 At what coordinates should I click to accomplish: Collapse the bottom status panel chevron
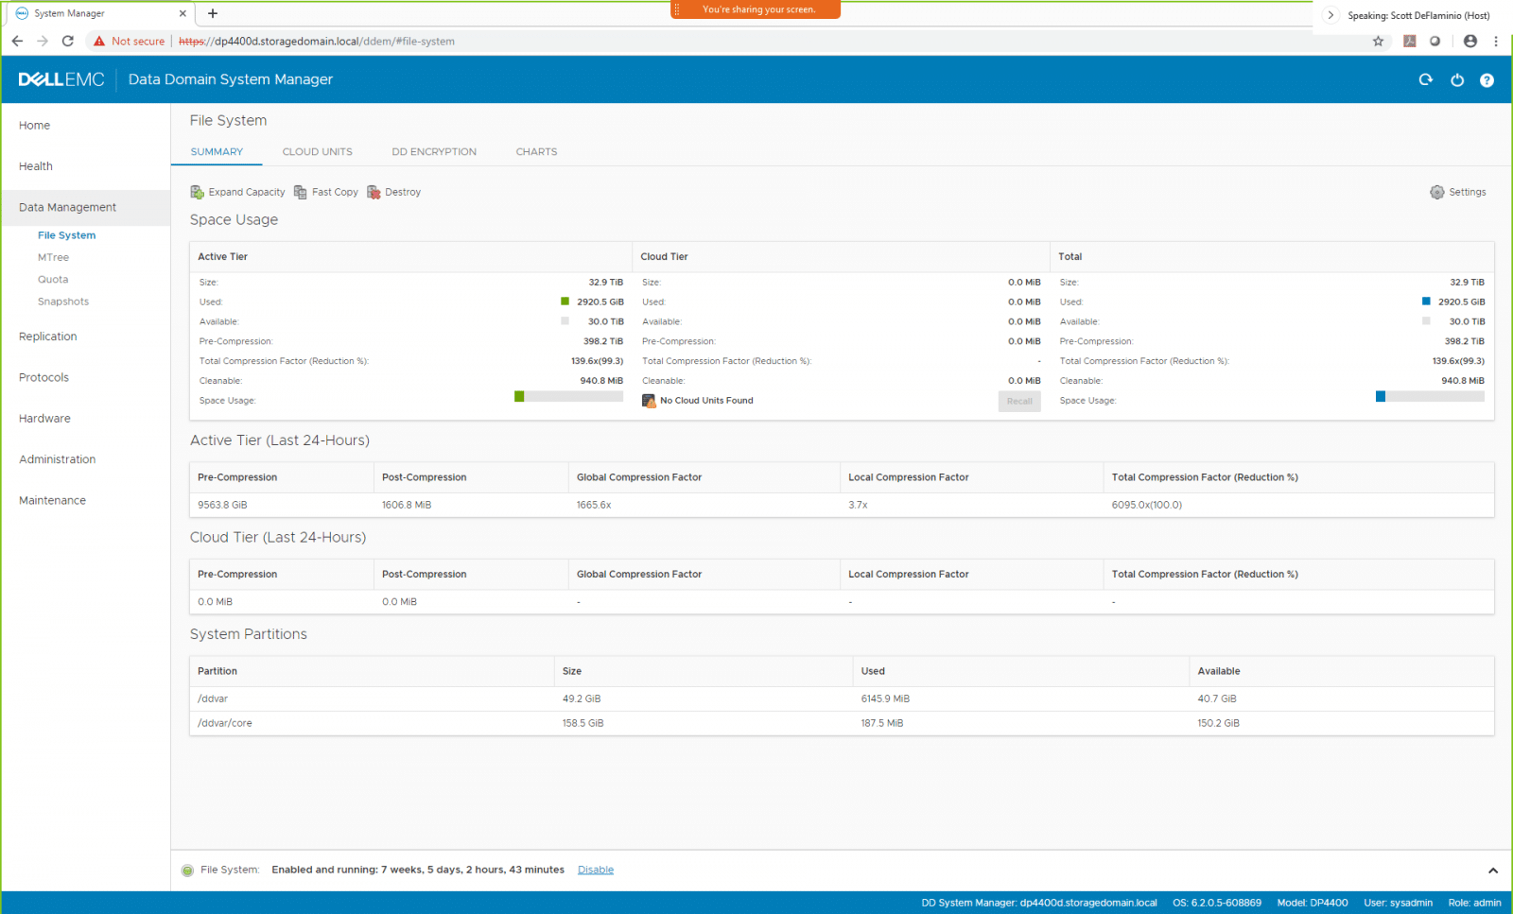click(x=1493, y=871)
